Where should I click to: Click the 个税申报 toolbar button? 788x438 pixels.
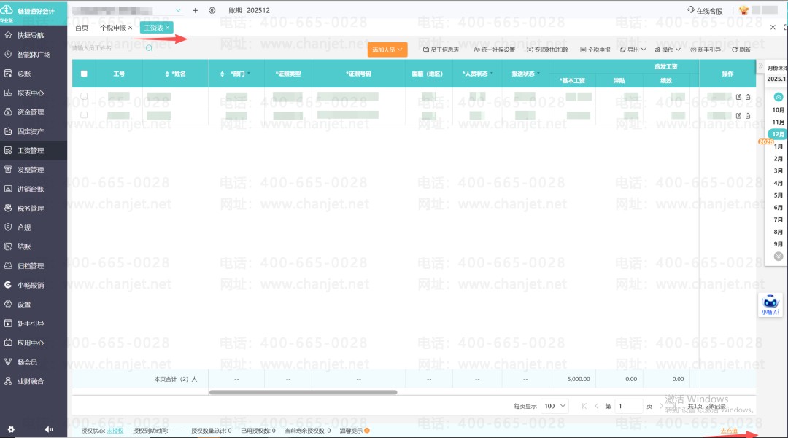click(595, 50)
